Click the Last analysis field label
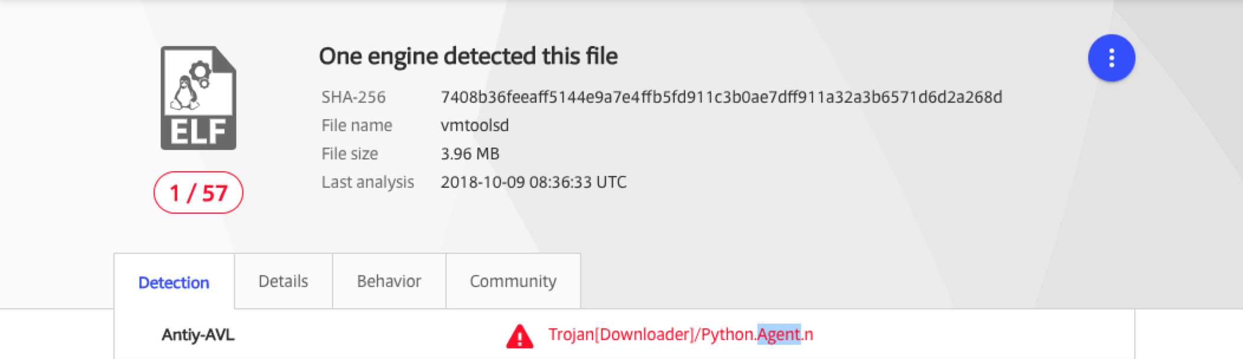The width and height of the screenshot is (1243, 359). [367, 182]
